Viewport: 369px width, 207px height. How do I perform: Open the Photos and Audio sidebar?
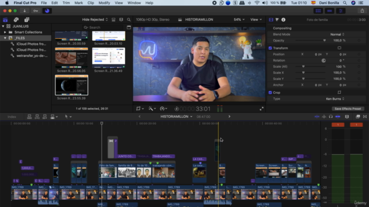(16, 20)
